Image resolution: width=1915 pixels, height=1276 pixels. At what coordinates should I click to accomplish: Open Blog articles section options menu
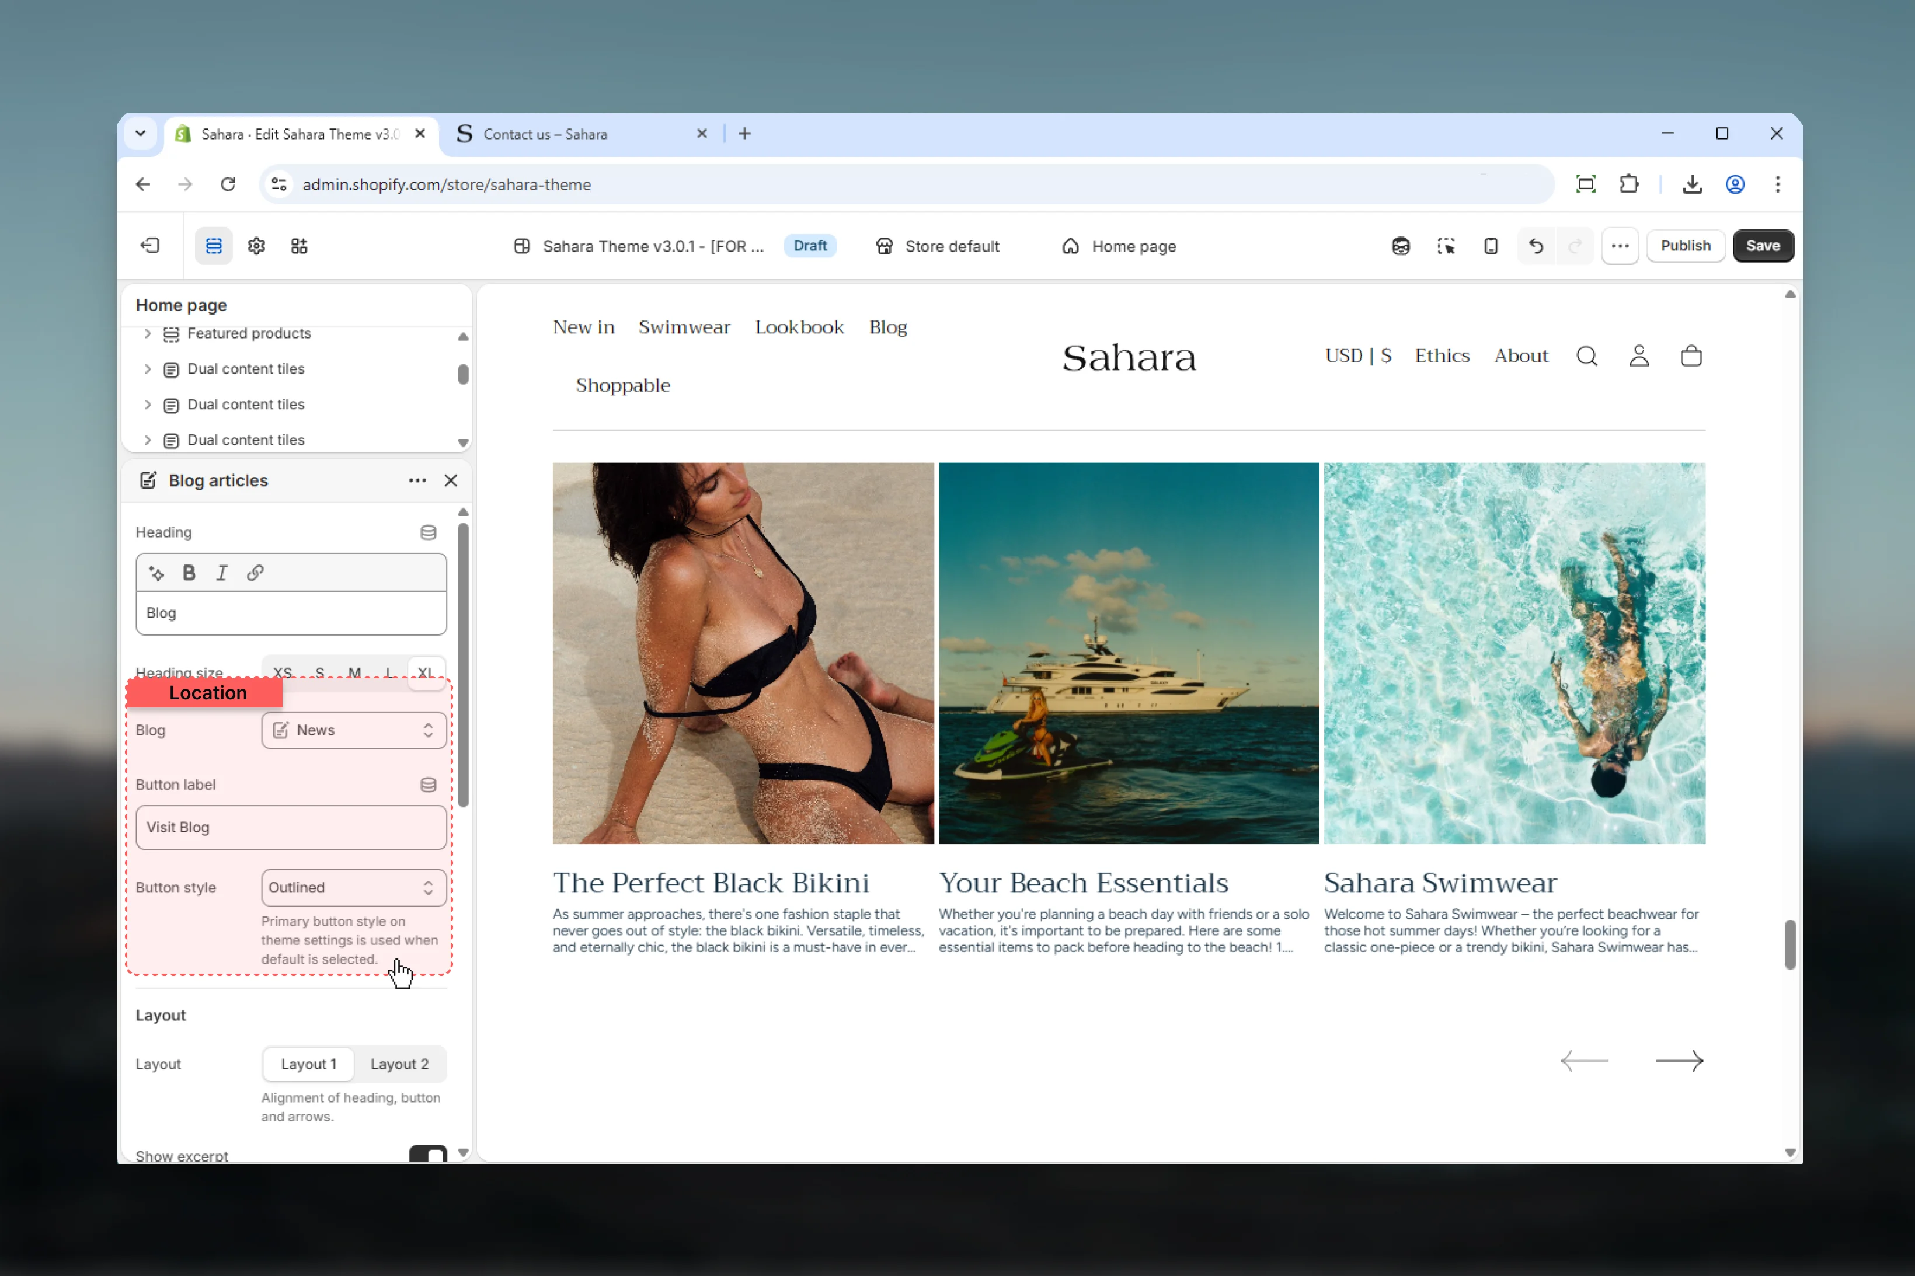pos(417,481)
